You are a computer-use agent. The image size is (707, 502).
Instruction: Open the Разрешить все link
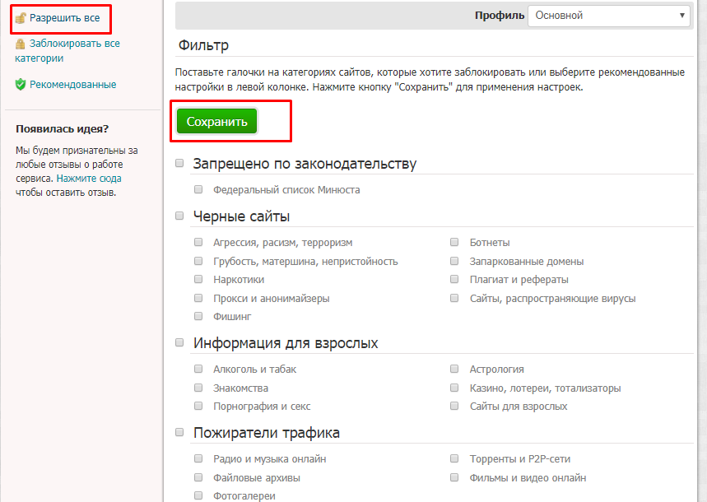click(x=64, y=18)
